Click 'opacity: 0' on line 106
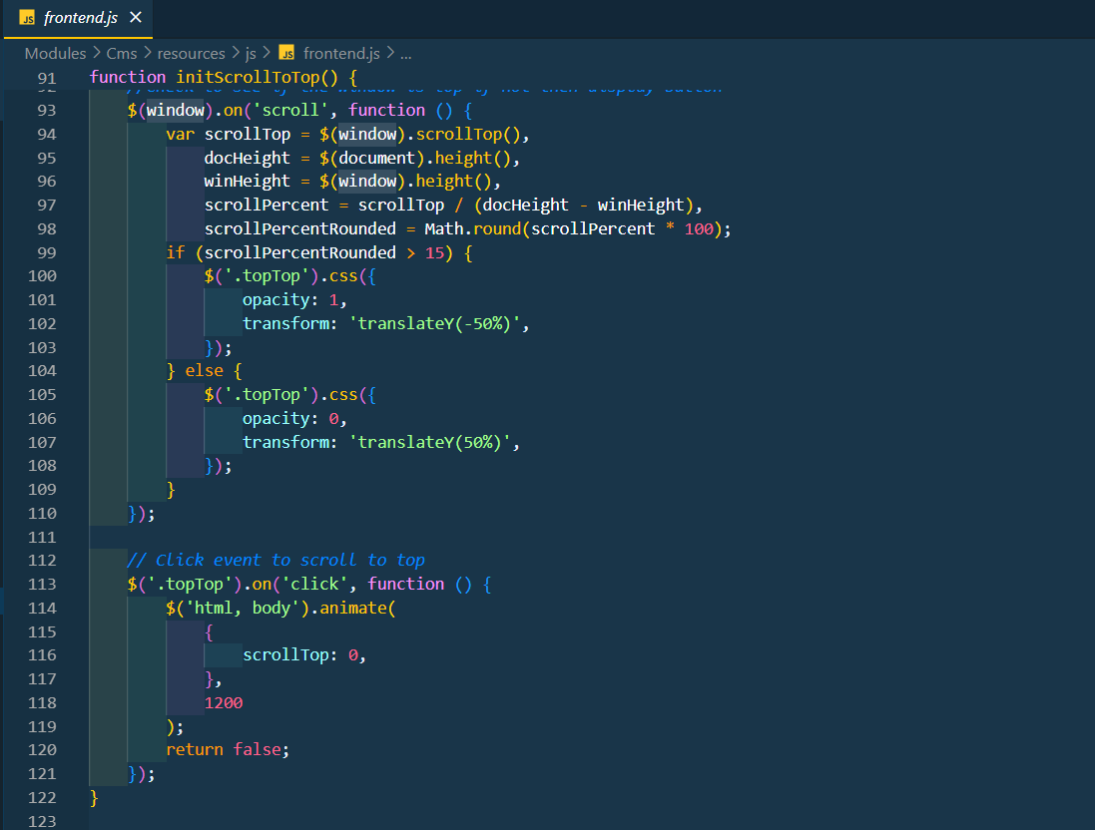Image resolution: width=1095 pixels, height=830 pixels. (290, 419)
